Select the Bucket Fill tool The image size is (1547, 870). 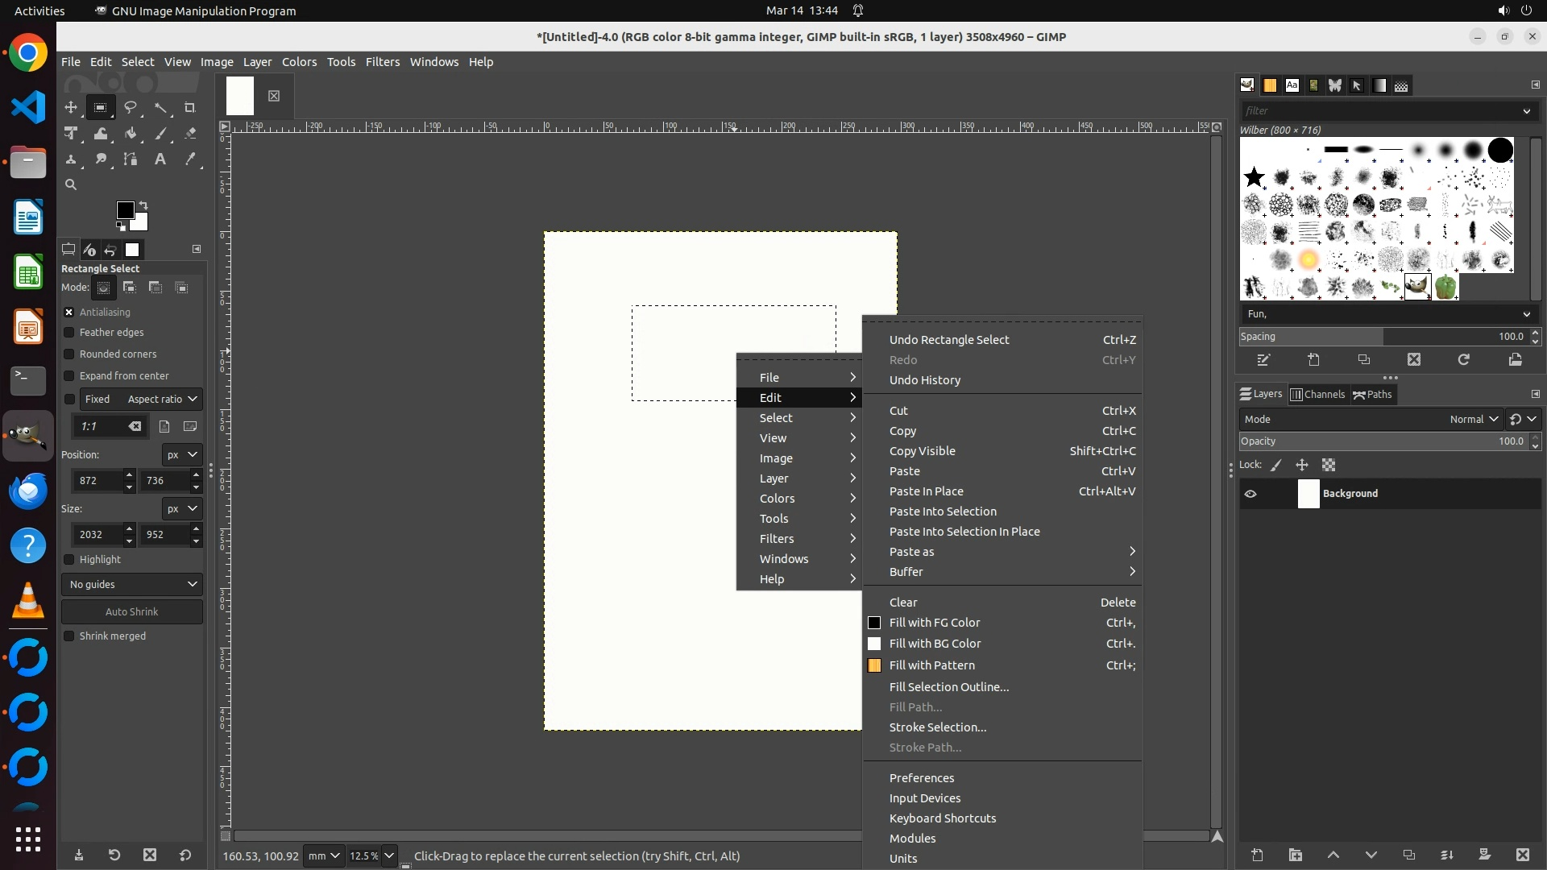coord(131,134)
